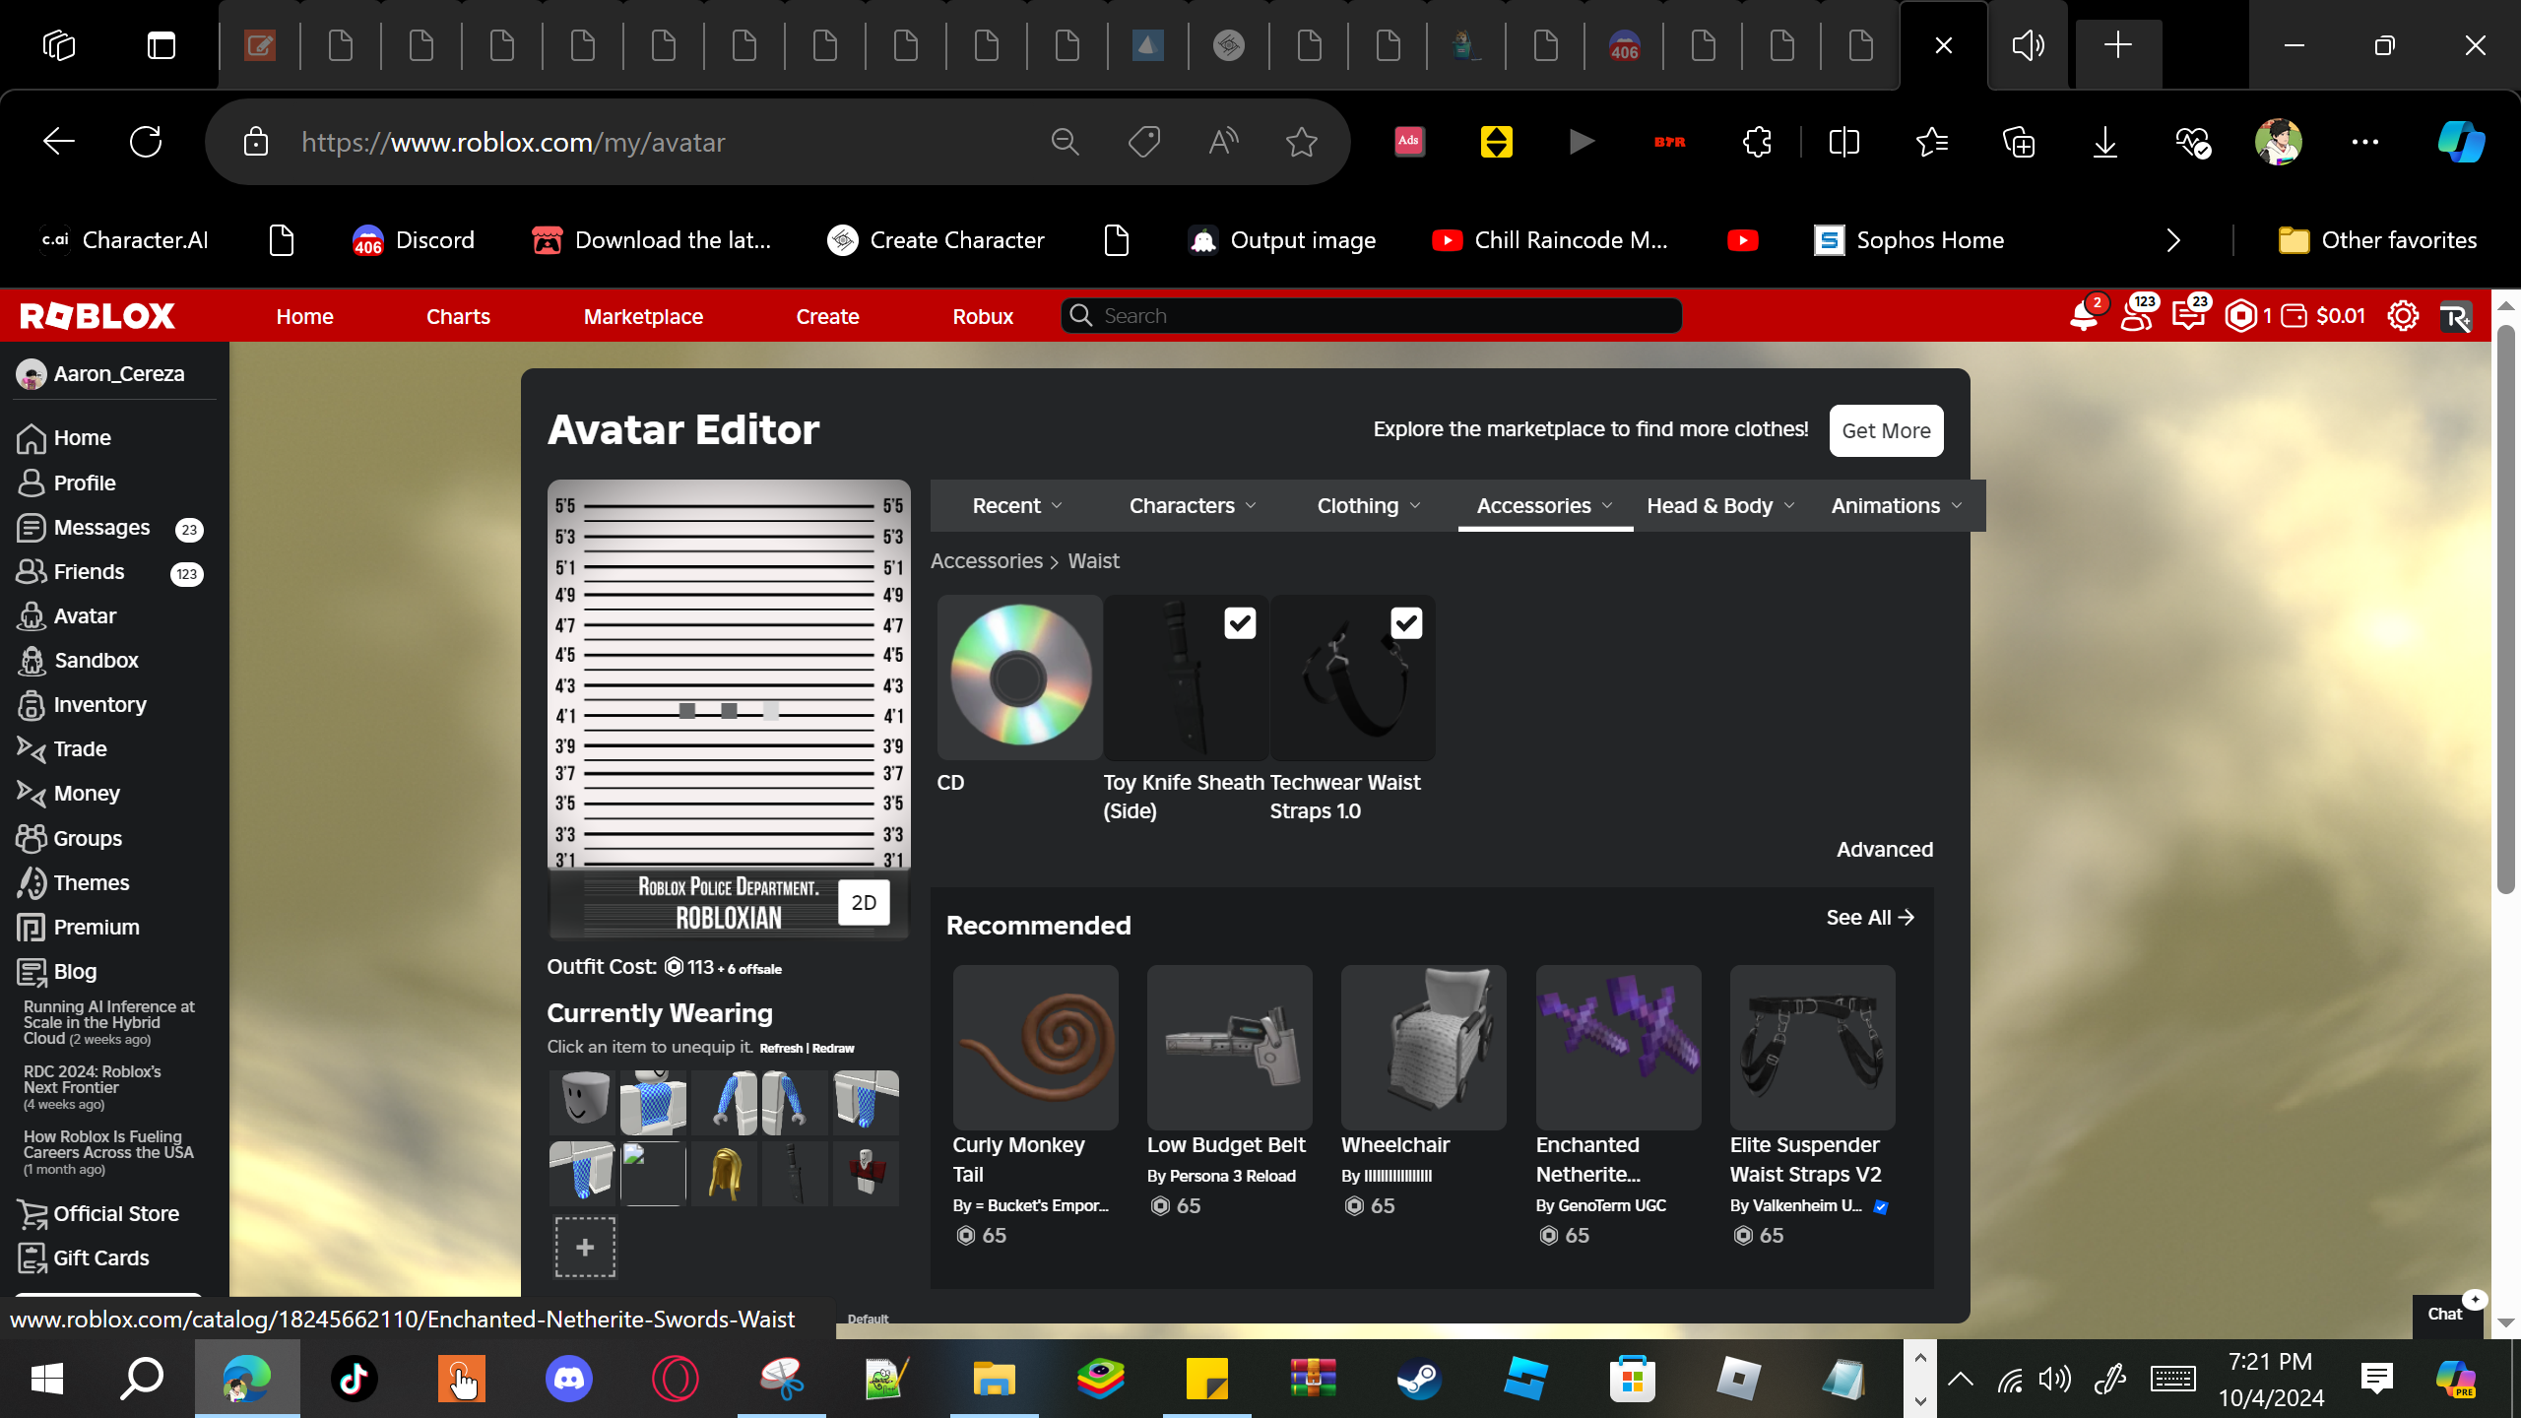
Task: Click the Get More button
Action: point(1886,430)
